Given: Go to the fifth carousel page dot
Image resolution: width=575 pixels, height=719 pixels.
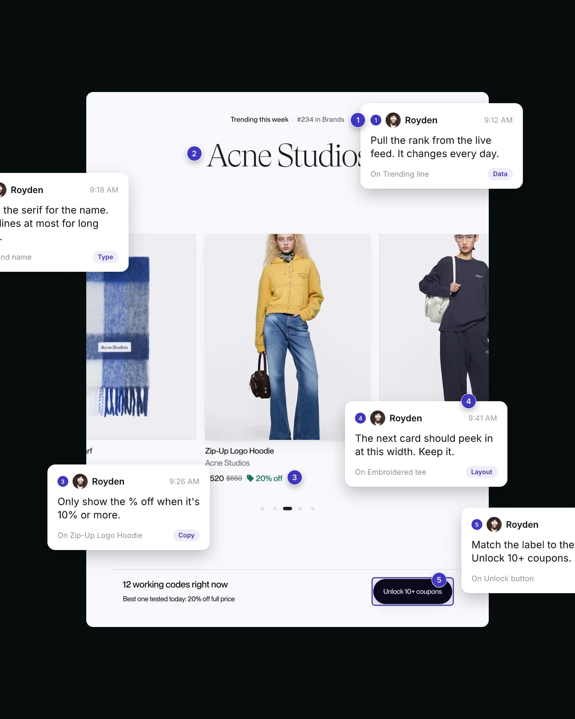Looking at the screenshot, I should click(313, 508).
